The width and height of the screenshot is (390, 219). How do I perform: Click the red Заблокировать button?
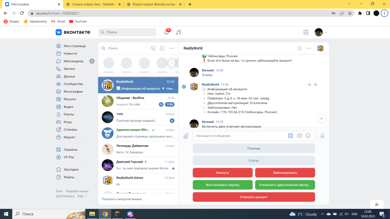click(x=285, y=173)
